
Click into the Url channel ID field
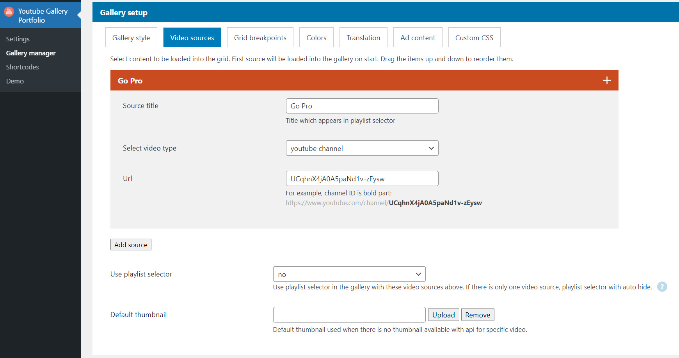point(362,179)
